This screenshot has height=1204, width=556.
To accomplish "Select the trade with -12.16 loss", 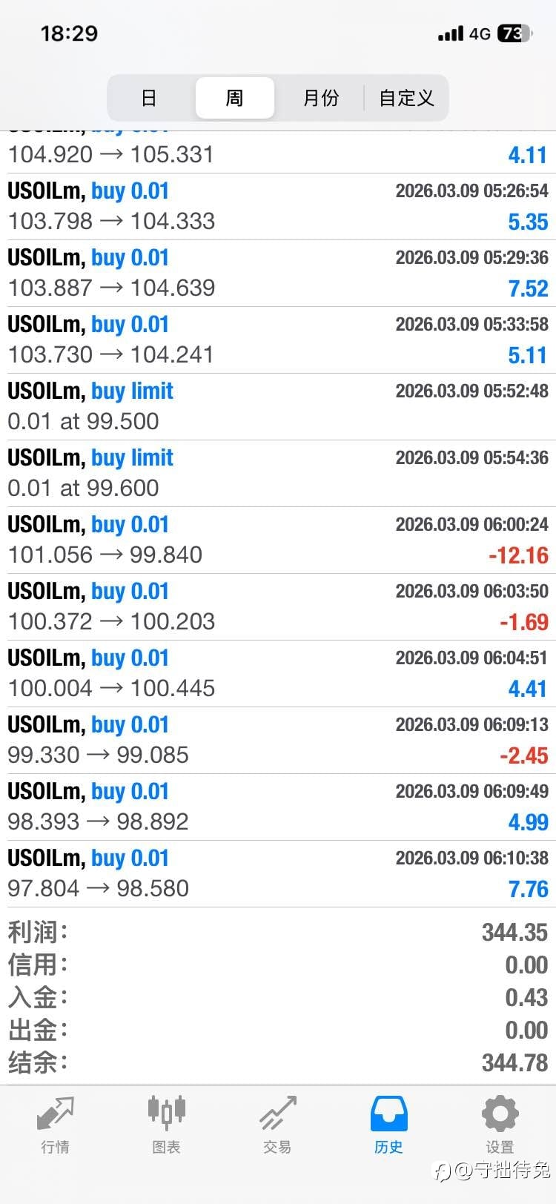I will [278, 540].
